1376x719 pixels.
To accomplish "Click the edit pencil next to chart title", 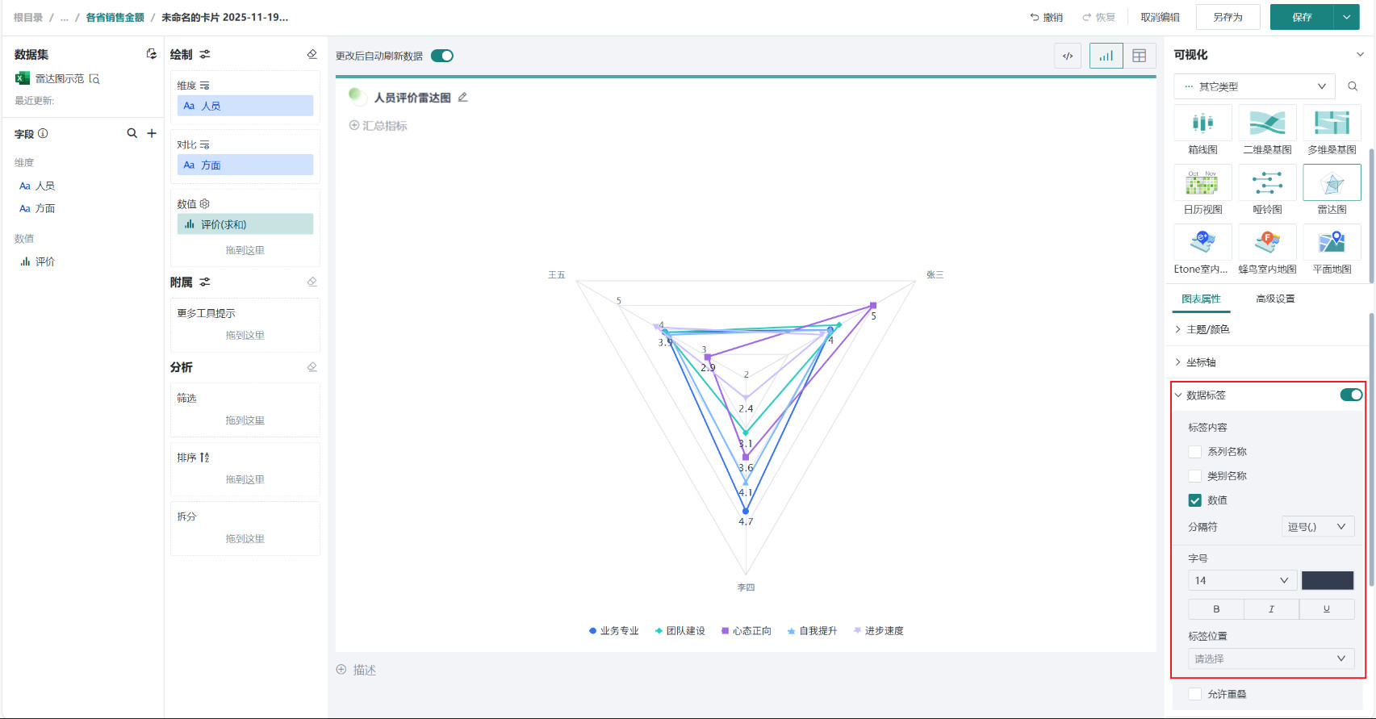I will (x=462, y=98).
